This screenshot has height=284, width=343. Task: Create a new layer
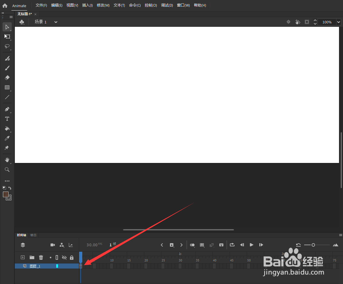23,257
